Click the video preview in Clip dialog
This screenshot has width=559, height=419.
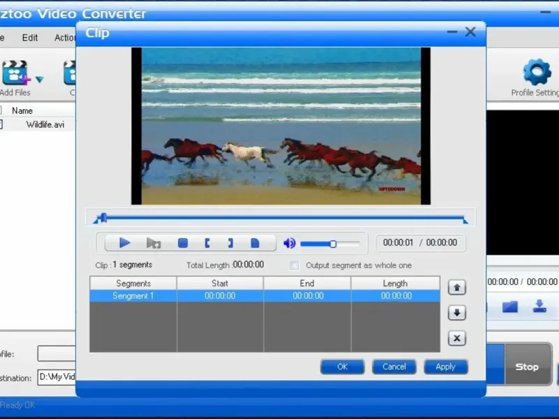tap(281, 126)
